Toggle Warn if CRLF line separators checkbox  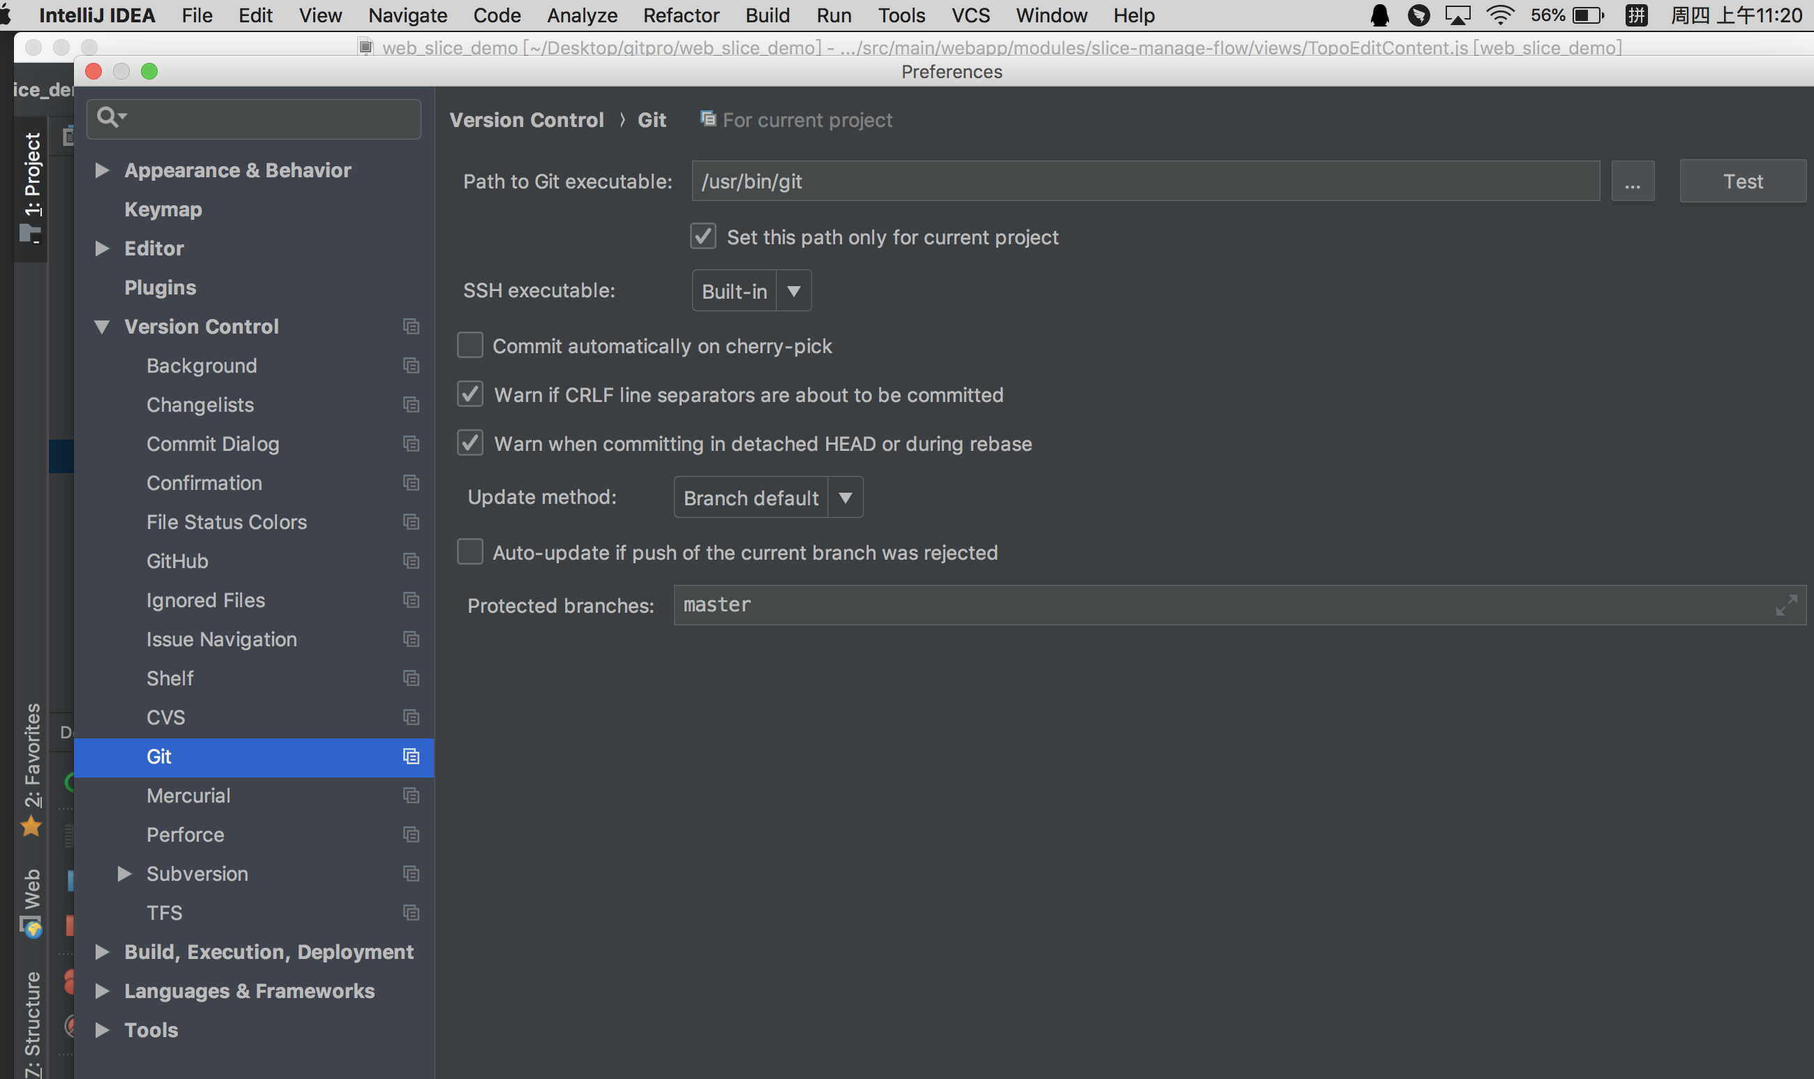click(x=470, y=395)
